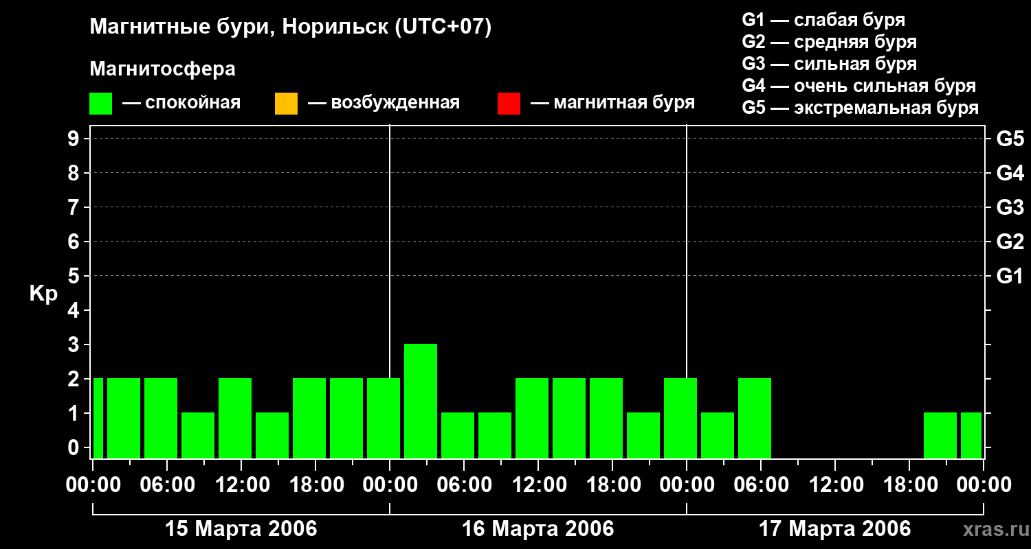Image resolution: width=1031 pixels, height=549 pixels.
Task: Click the '06:00' tick label under 15 March
Action: [166, 485]
